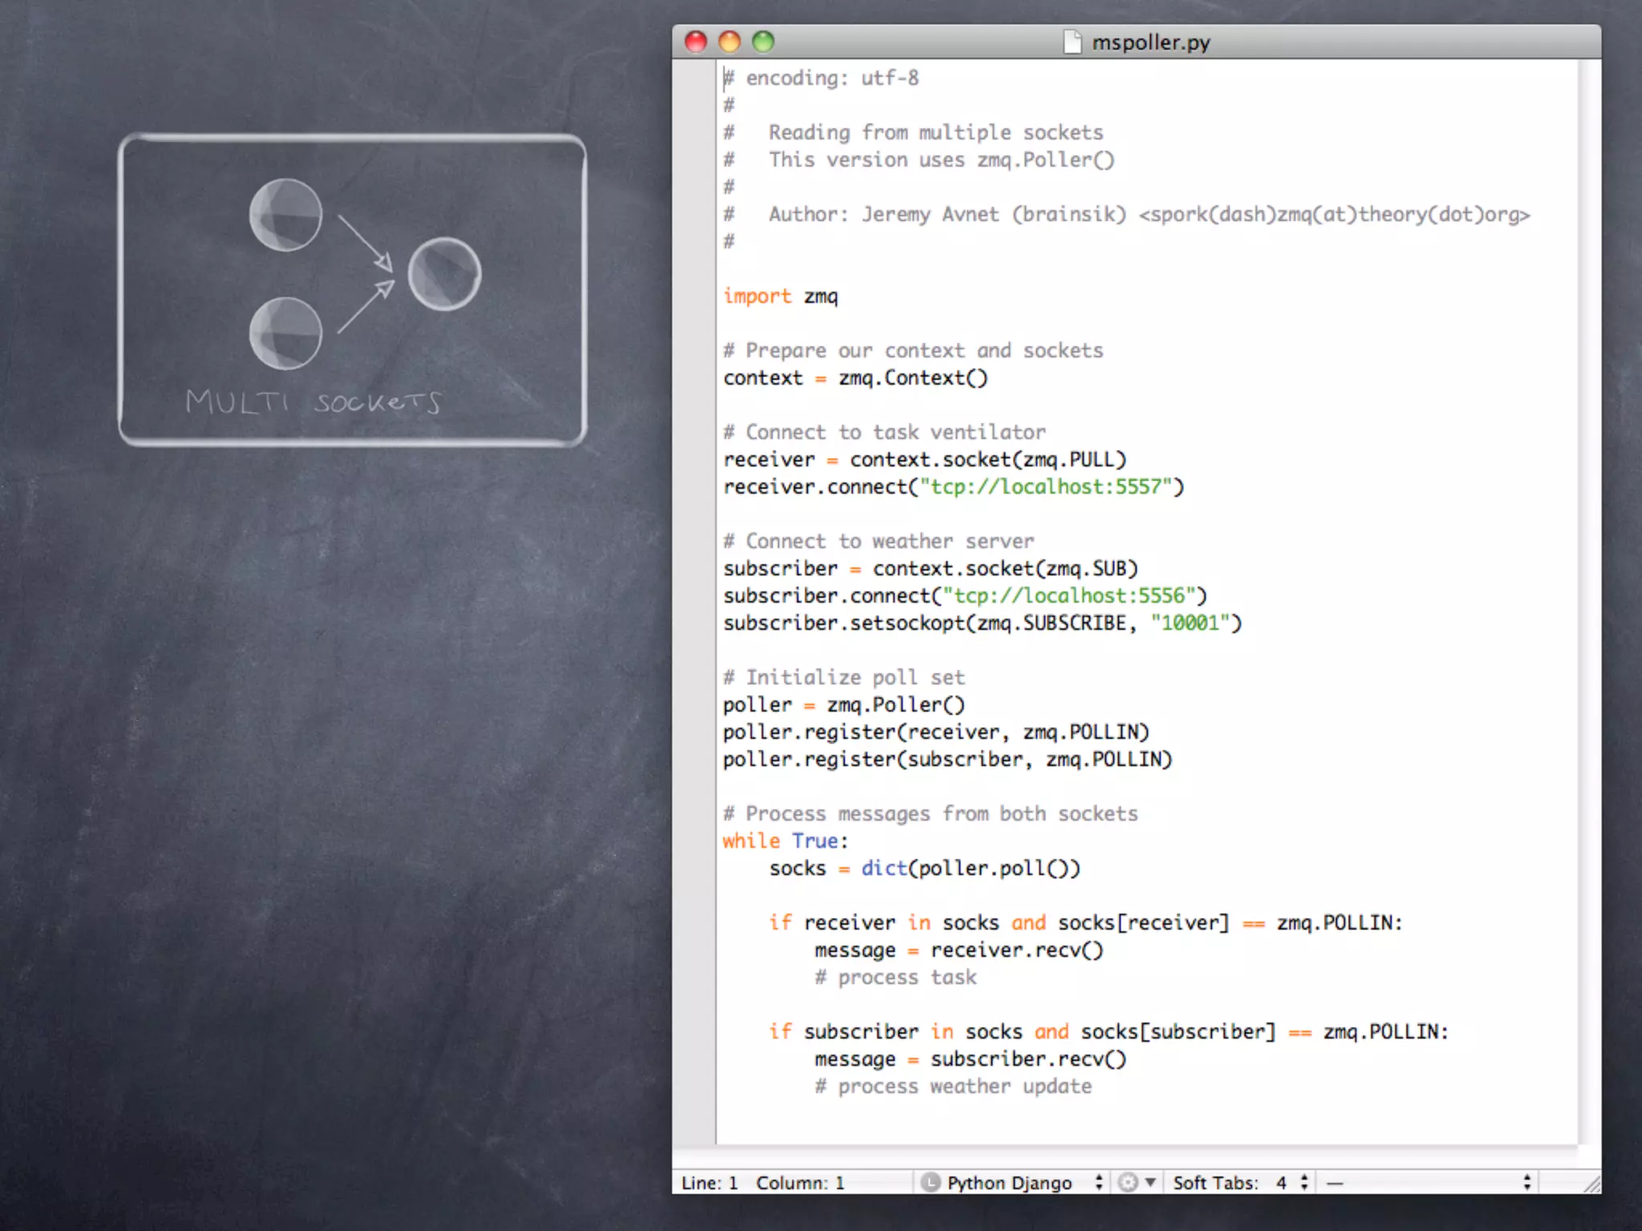Image resolution: width=1642 pixels, height=1231 pixels.
Task: Click the green zoom window button
Action: tap(763, 42)
